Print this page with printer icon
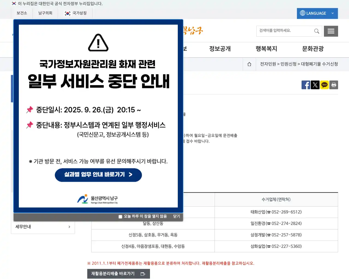The image size is (349, 279). pyautogui.click(x=334, y=85)
